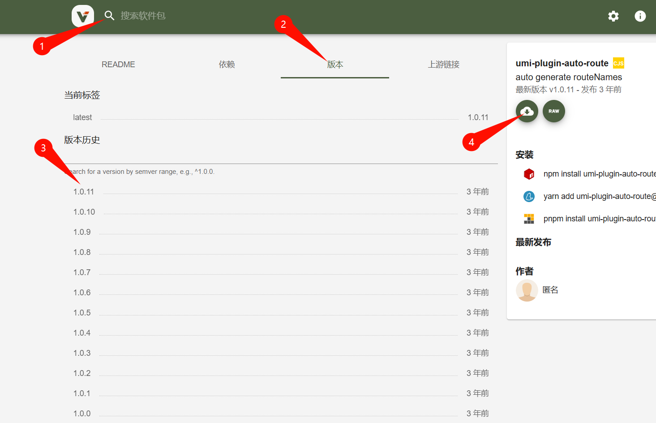Focus the 搜索软件包 search field
The height and width of the screenshot is (423, 656).
pyautogui.click(x=143, y=16)
